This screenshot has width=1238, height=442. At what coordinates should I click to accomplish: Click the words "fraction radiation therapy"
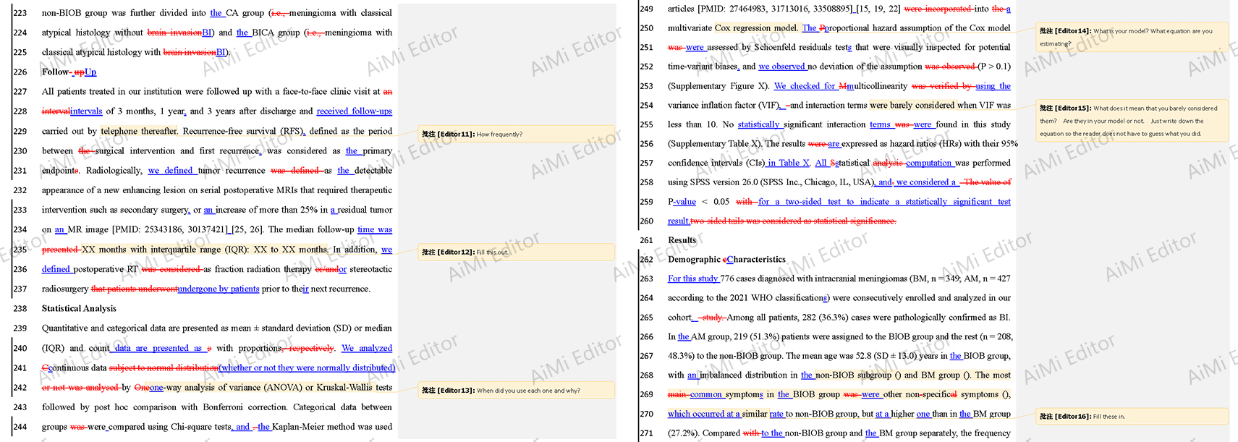tap(263, 269)
